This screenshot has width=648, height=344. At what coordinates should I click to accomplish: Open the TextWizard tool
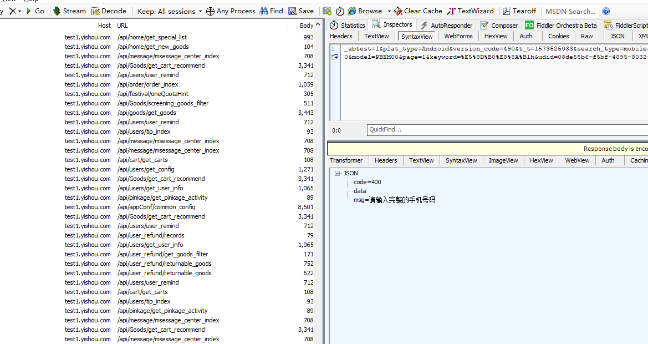[470, 11]
